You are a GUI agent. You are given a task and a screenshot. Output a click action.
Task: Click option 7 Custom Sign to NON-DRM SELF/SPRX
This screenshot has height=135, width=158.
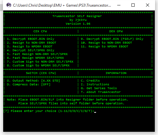(40, 62)
